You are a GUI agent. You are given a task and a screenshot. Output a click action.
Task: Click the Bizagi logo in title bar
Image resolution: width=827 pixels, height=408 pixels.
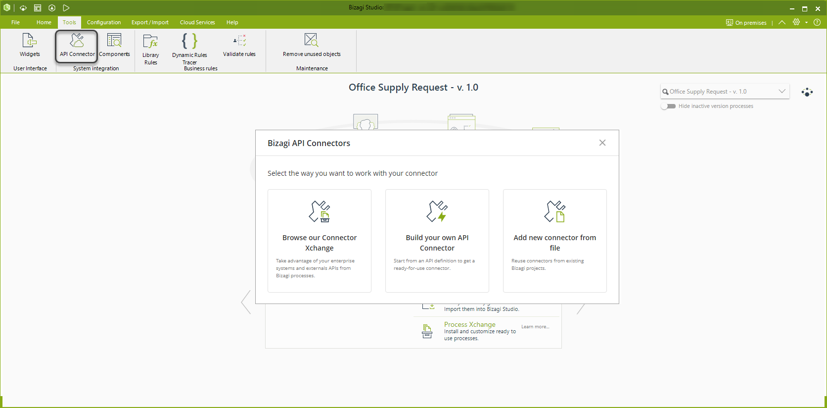(x=7, y=8)
